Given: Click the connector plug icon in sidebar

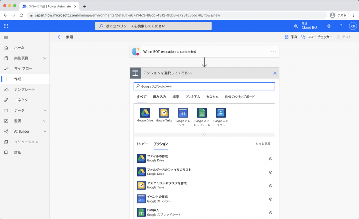Looking at the screenshot, I should click(x=6, y=100).
